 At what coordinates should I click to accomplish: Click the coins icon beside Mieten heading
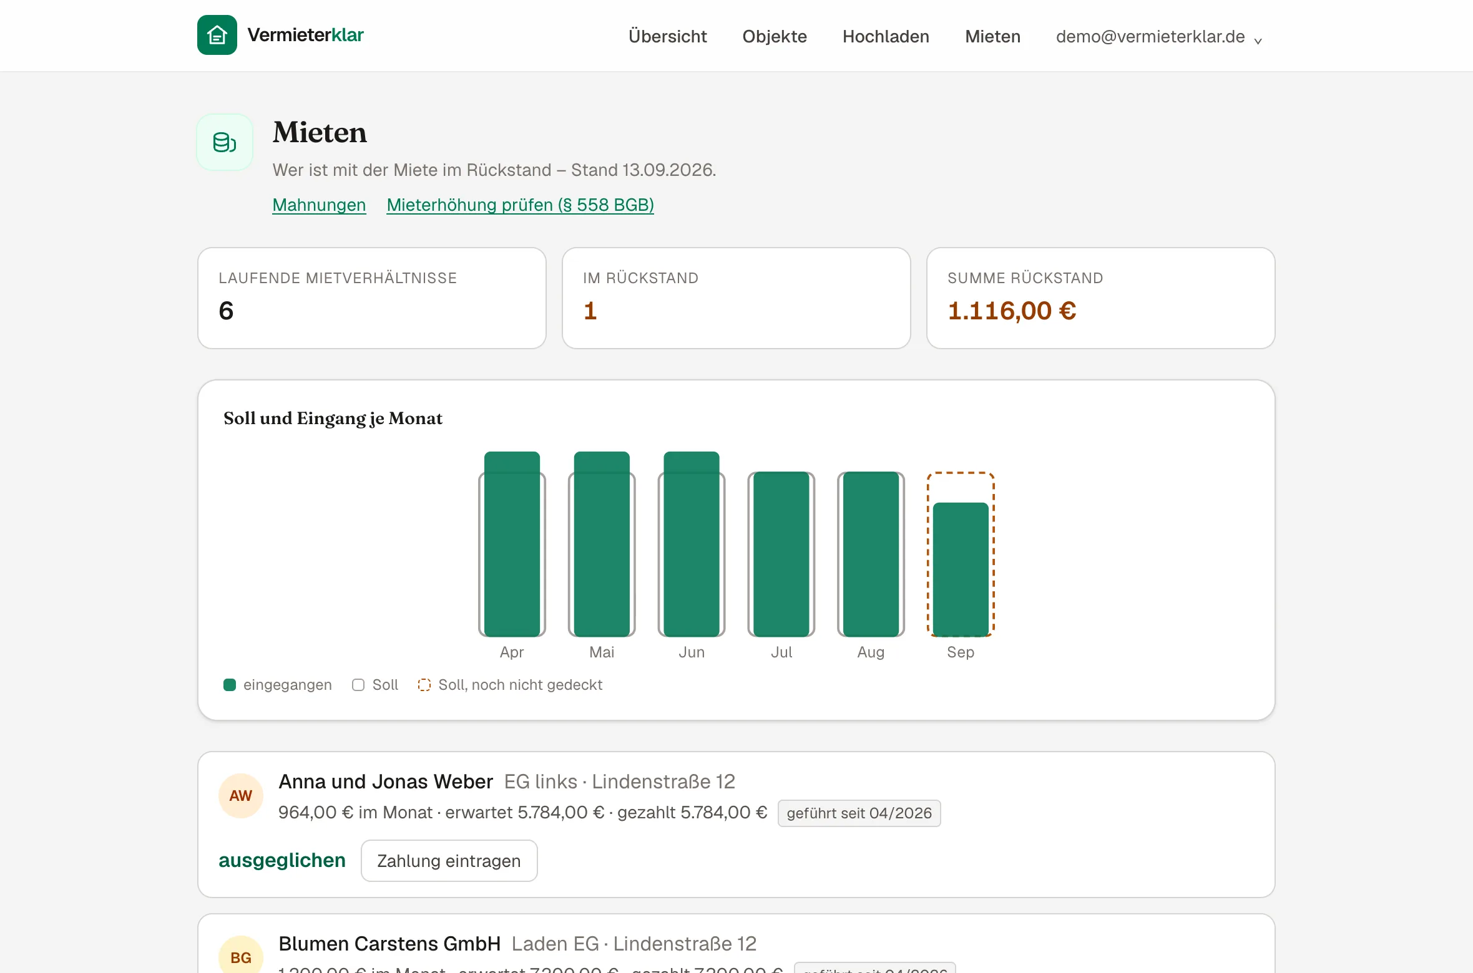point(225,142)
